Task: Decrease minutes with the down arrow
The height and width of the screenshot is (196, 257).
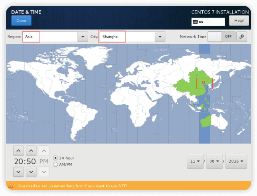Action: pyautogui.click(x=31, y=172)
